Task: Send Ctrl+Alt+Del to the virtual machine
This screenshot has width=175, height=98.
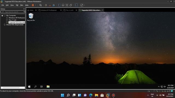Action: point(40,5)
